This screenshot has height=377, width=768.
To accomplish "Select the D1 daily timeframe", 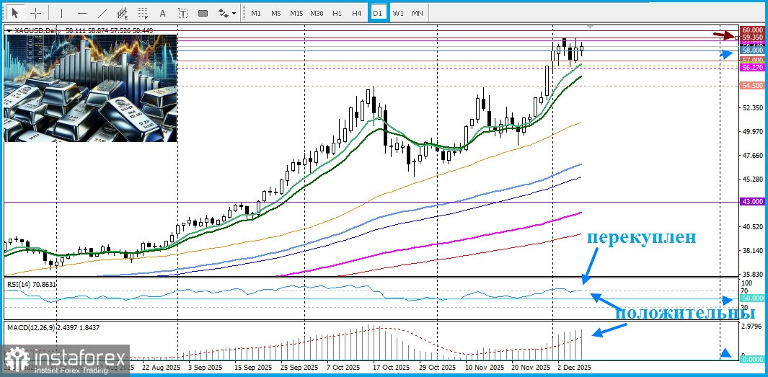I will (378, 13).
